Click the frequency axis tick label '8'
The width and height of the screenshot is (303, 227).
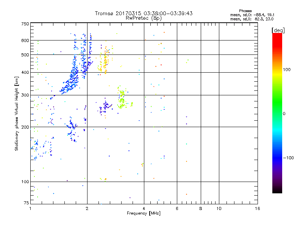201,208
